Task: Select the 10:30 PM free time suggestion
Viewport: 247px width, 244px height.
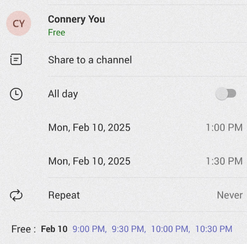Action: tap(214, 229)
